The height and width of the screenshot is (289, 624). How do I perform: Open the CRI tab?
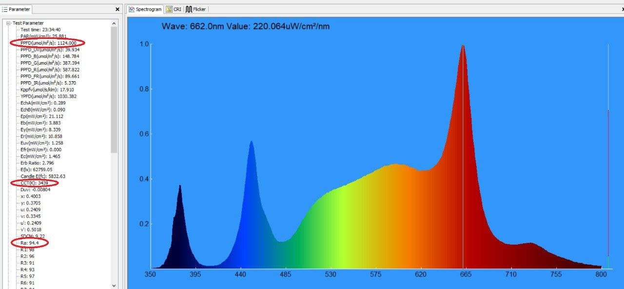[x=174, y=9]
